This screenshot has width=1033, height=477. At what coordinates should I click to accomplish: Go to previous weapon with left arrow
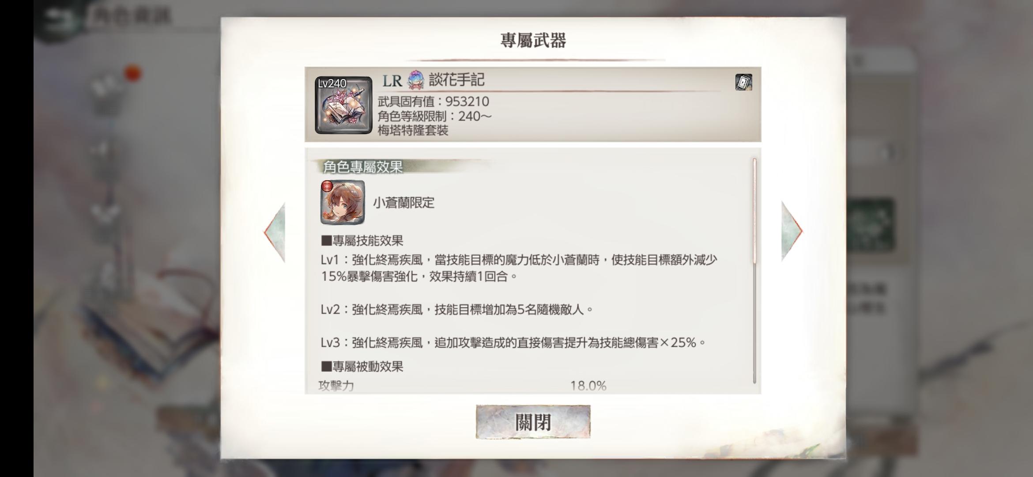pyautogui.click(x=275, y=232)
